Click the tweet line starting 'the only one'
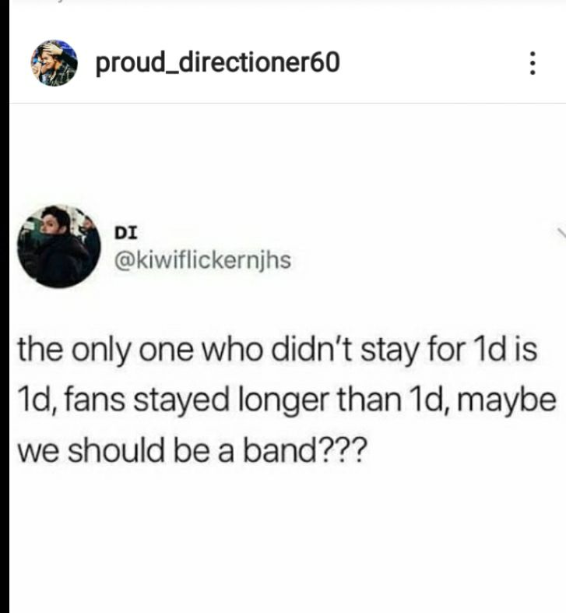Image resolution: width=566 pixels, height=613 pixels. tap(277, 350)
